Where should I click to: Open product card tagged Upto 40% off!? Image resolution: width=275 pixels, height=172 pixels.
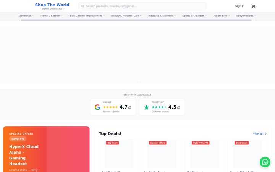coord(204,156)
